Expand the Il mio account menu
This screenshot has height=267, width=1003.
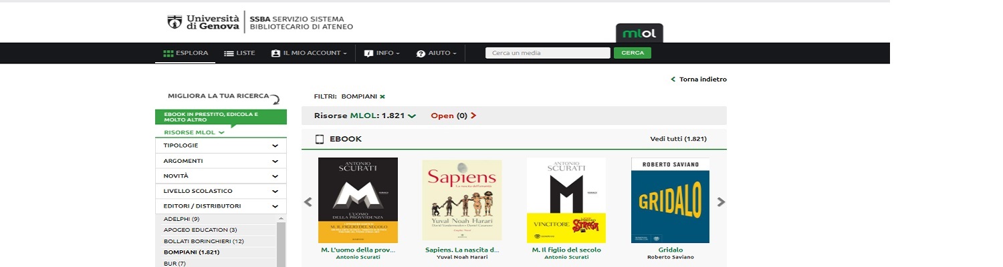pos(309,53)
